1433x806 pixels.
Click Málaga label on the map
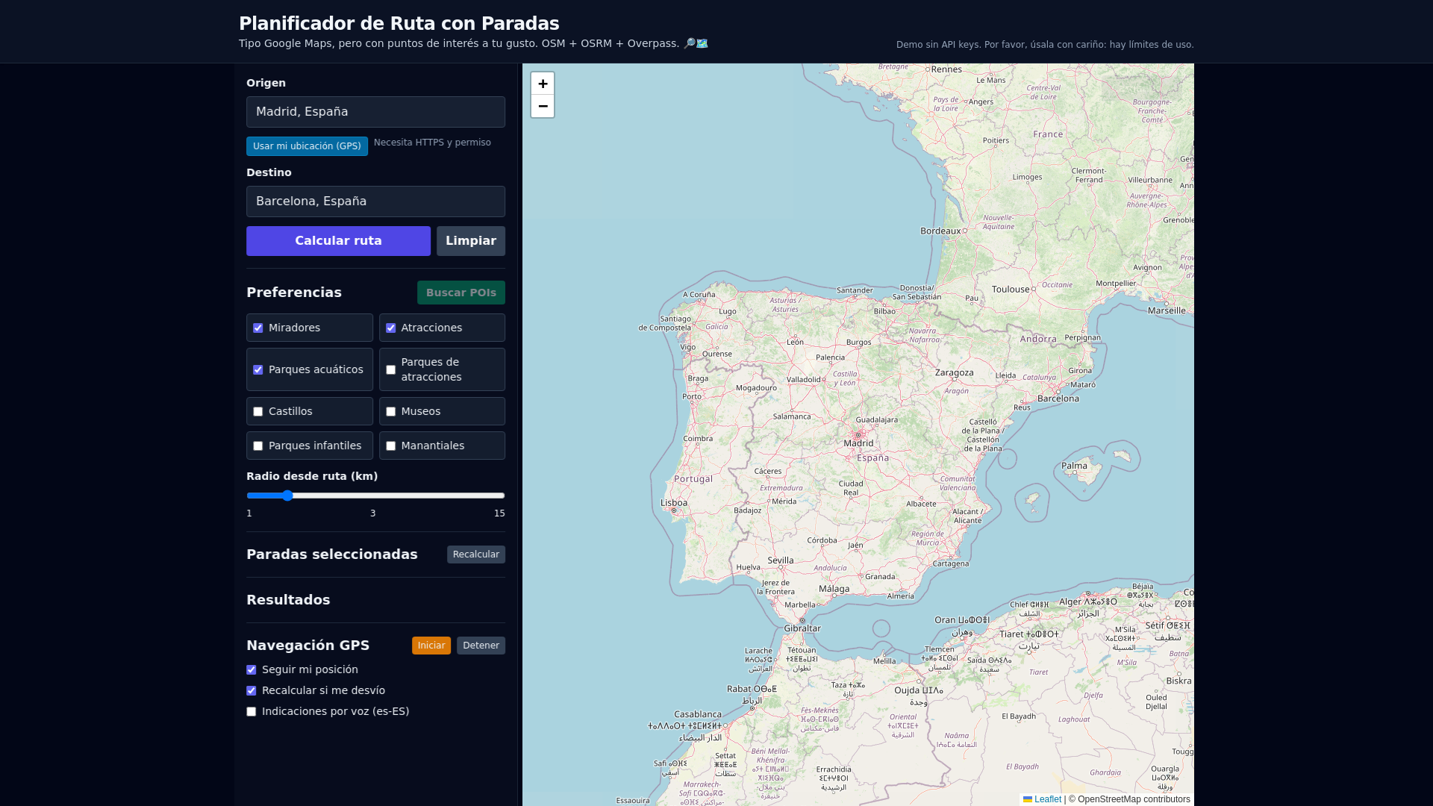tap(834, 589)
